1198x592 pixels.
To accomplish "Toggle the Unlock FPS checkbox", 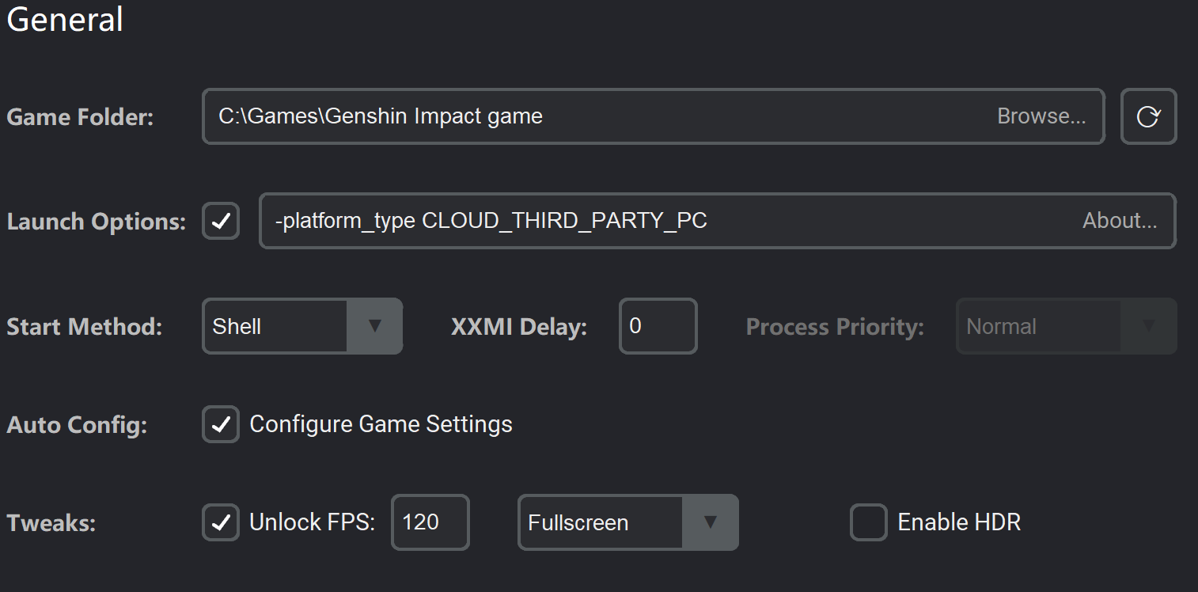I will 221,522.
